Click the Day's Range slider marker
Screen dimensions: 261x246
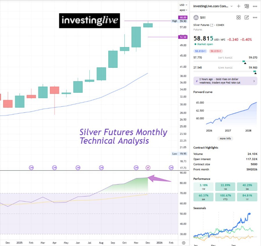click(244, 61)
